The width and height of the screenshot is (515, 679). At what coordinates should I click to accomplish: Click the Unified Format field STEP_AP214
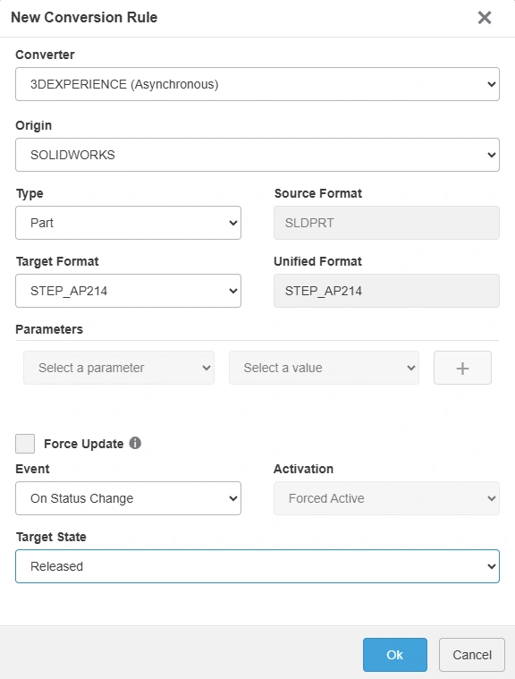[x=386, y=291]
